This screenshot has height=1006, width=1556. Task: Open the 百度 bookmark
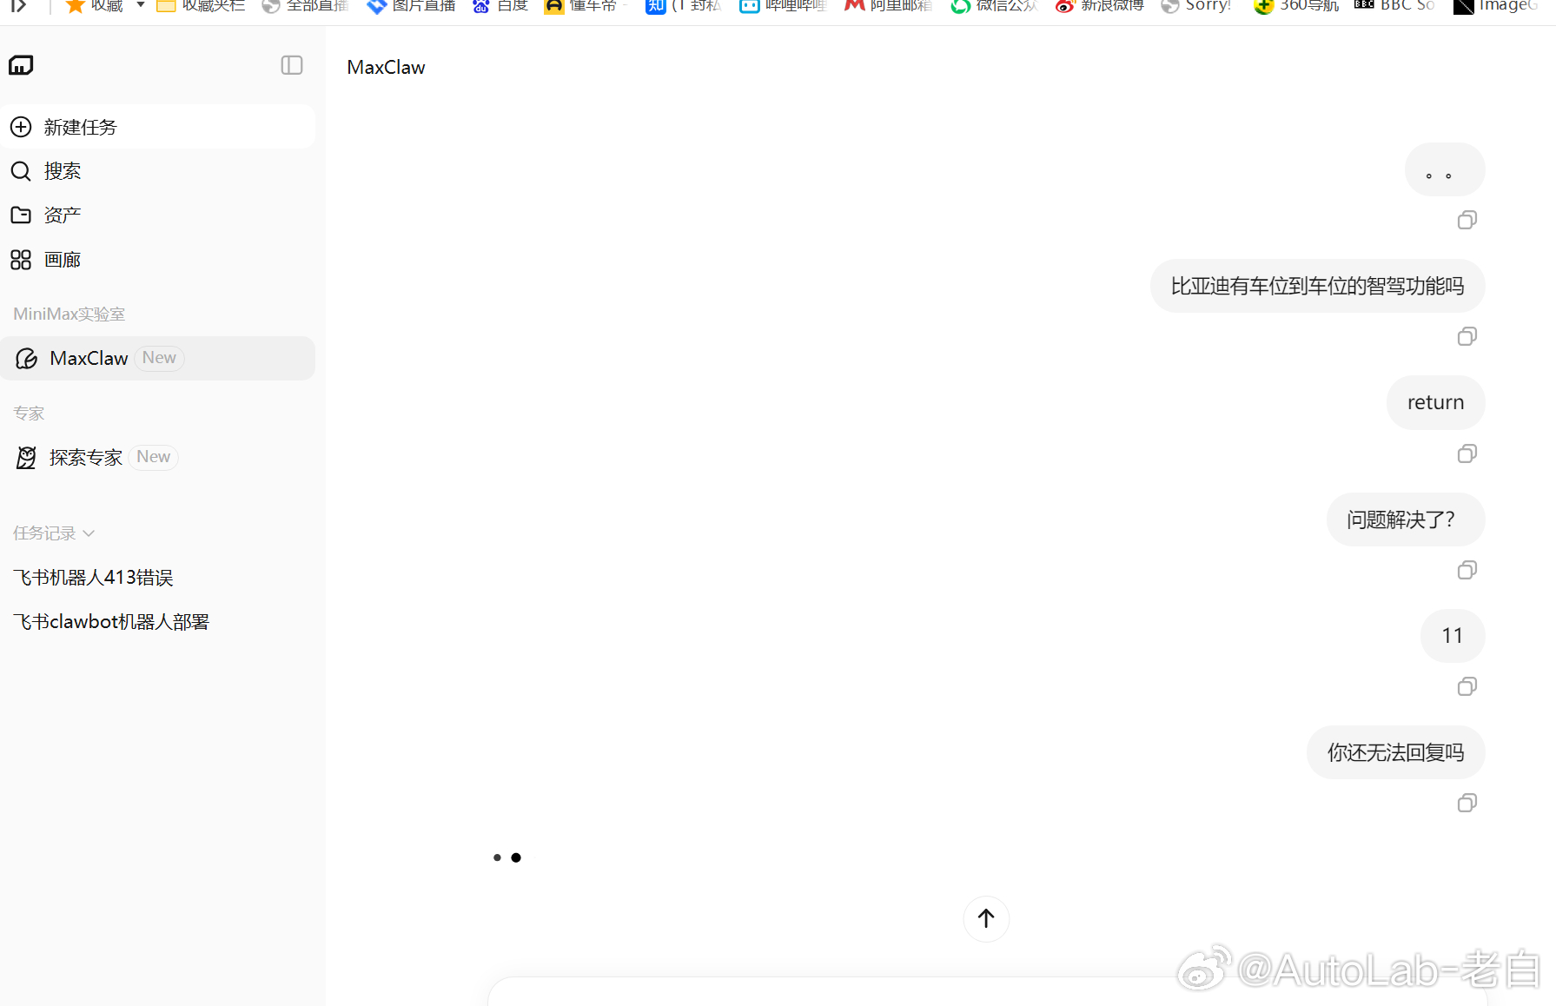point(500,6)
